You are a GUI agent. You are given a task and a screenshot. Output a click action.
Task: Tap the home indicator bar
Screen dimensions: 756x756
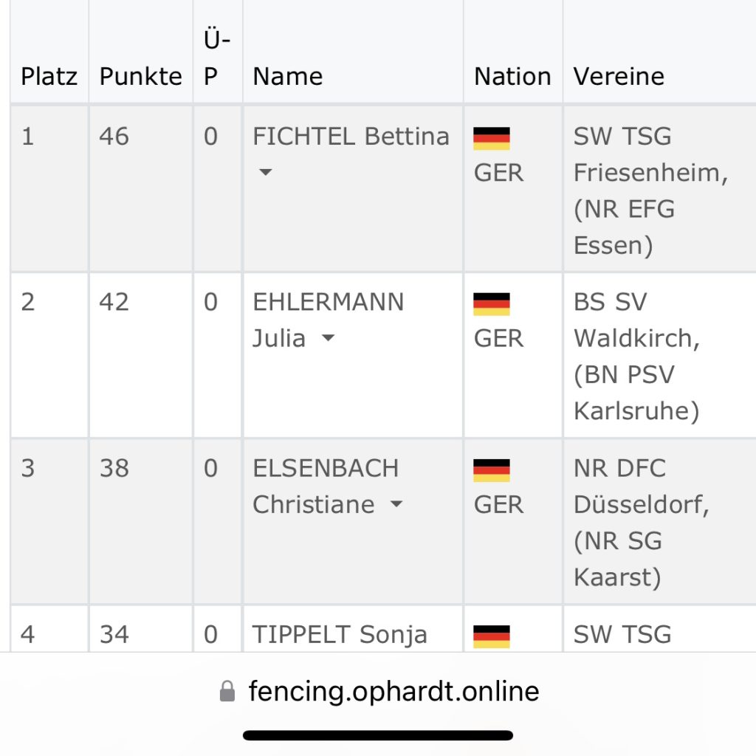point(378,735)
